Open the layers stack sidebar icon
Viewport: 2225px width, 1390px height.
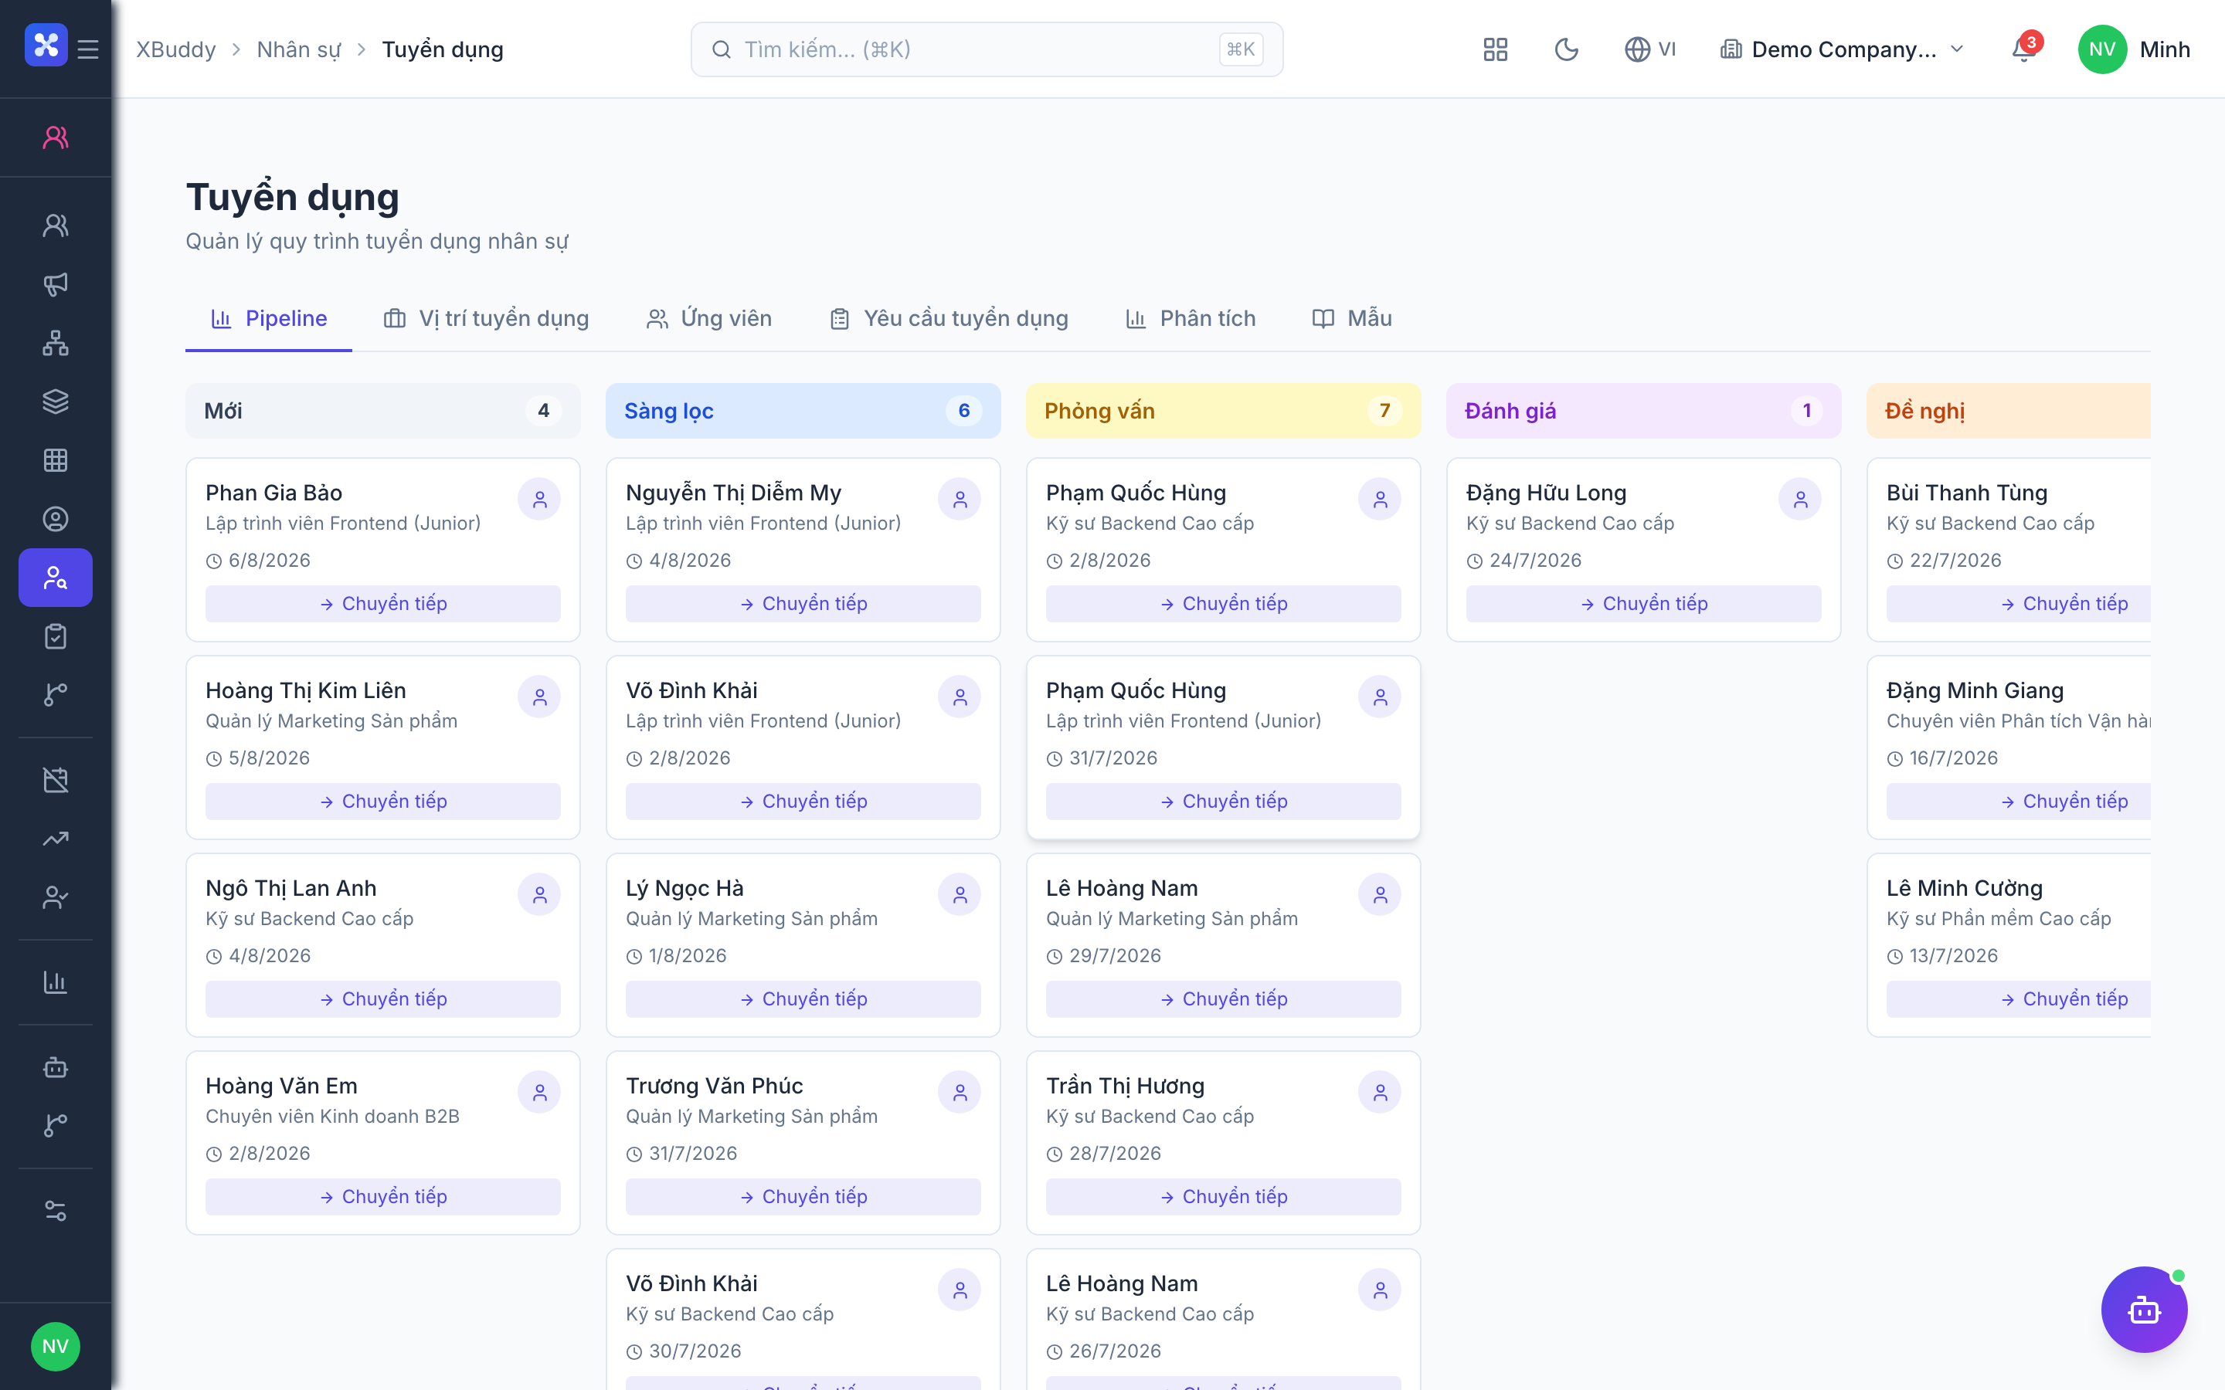coord(56,402)
